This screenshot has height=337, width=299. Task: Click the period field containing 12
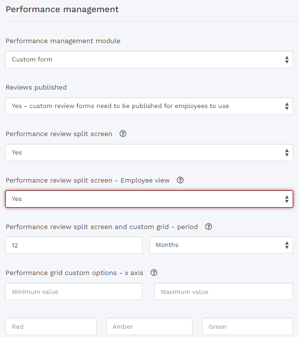(x=74, y=245)
